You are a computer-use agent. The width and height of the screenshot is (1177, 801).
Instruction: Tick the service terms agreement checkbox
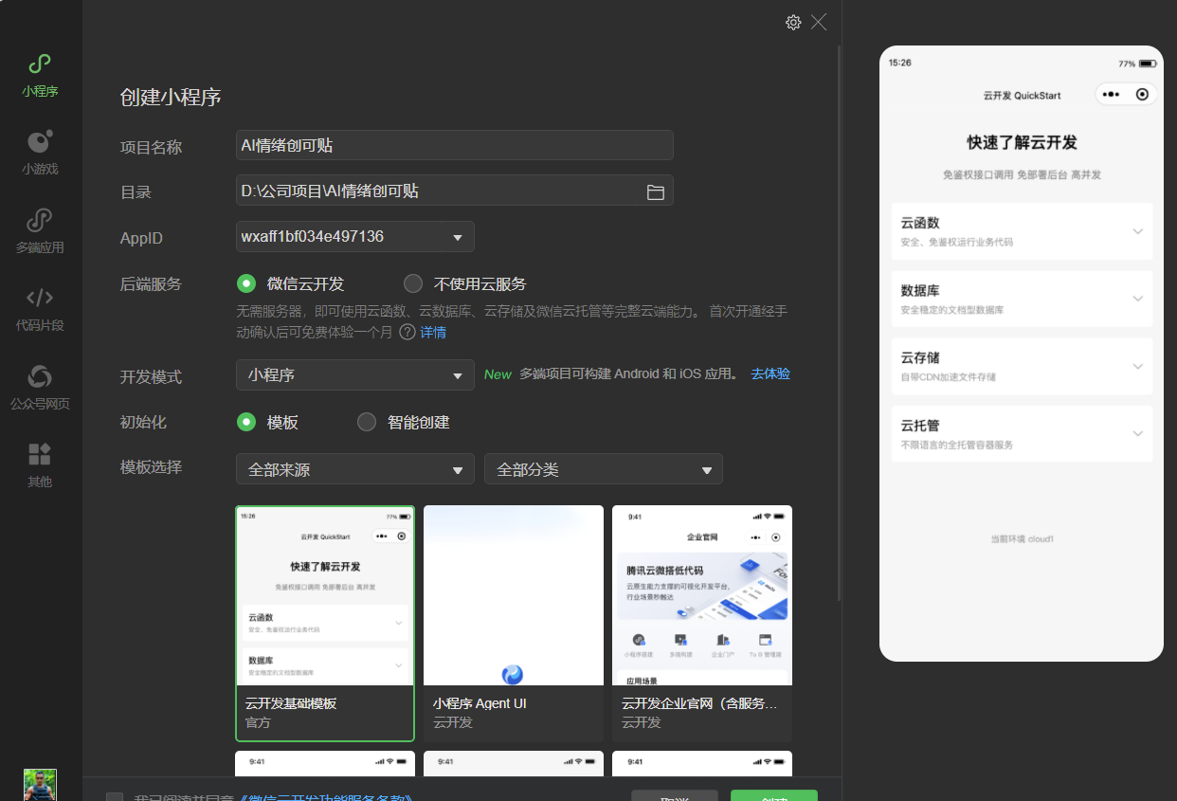(x=115, y=798)
